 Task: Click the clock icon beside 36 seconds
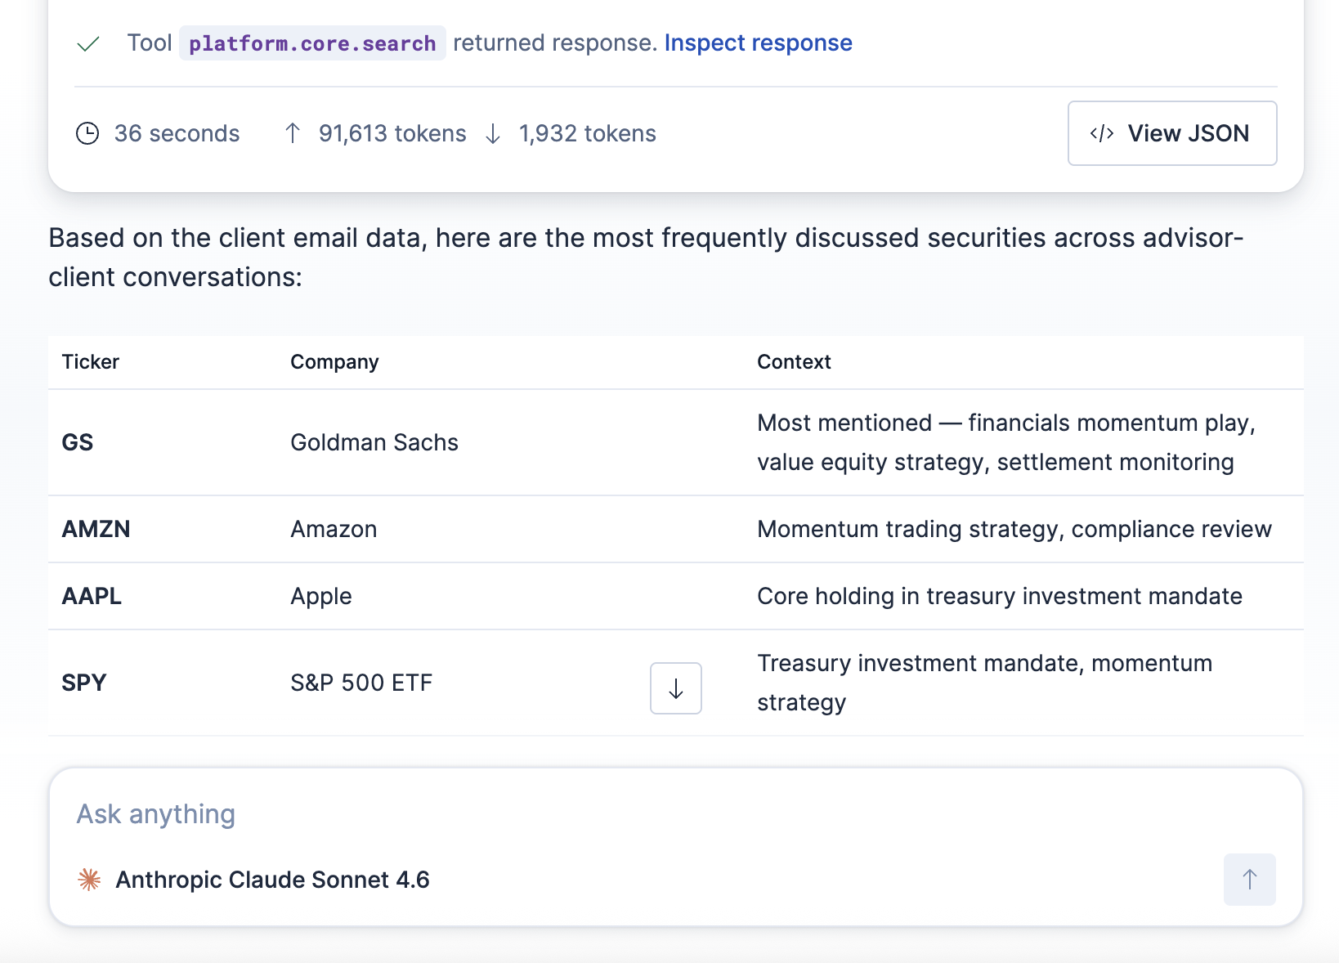(87, 133)
